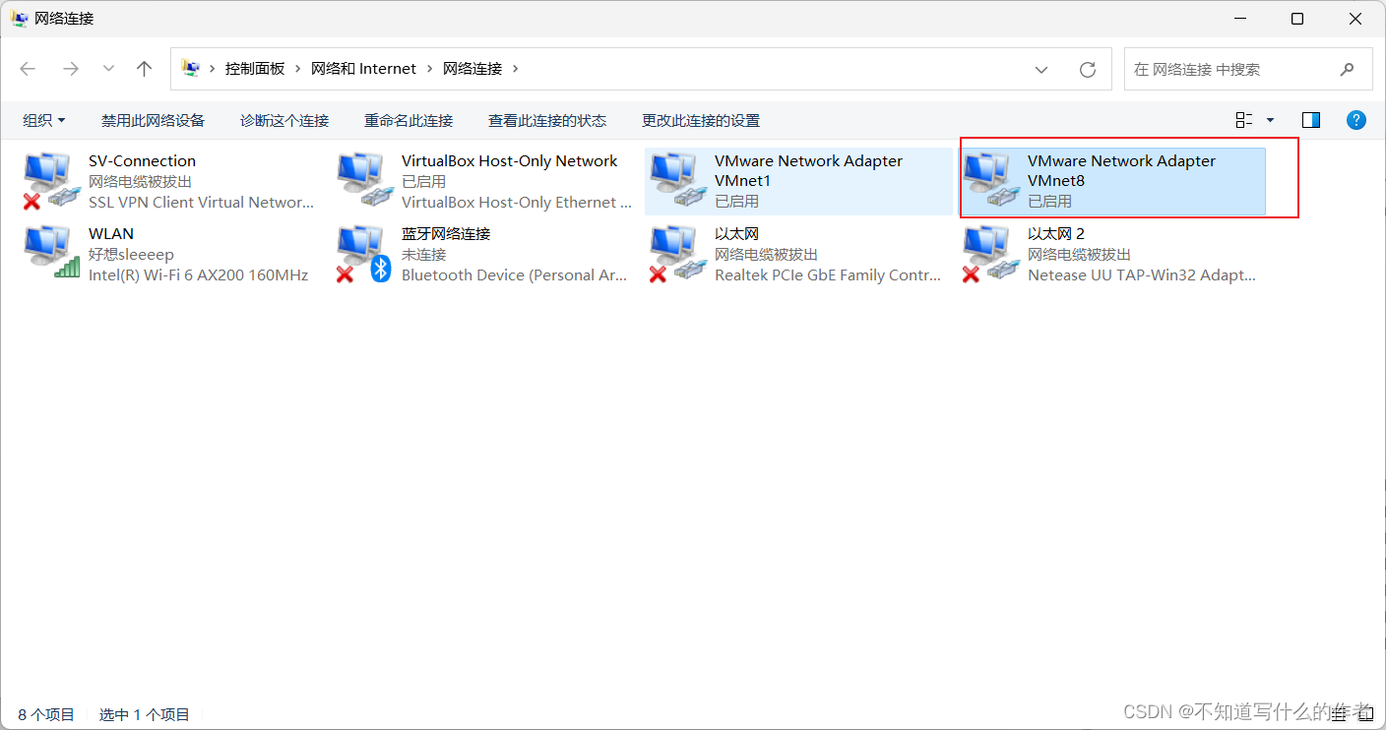
Task: Select the VMware Network Adapter VMnet1 icon
Action: pyautogui.click(x=677, y=180)
